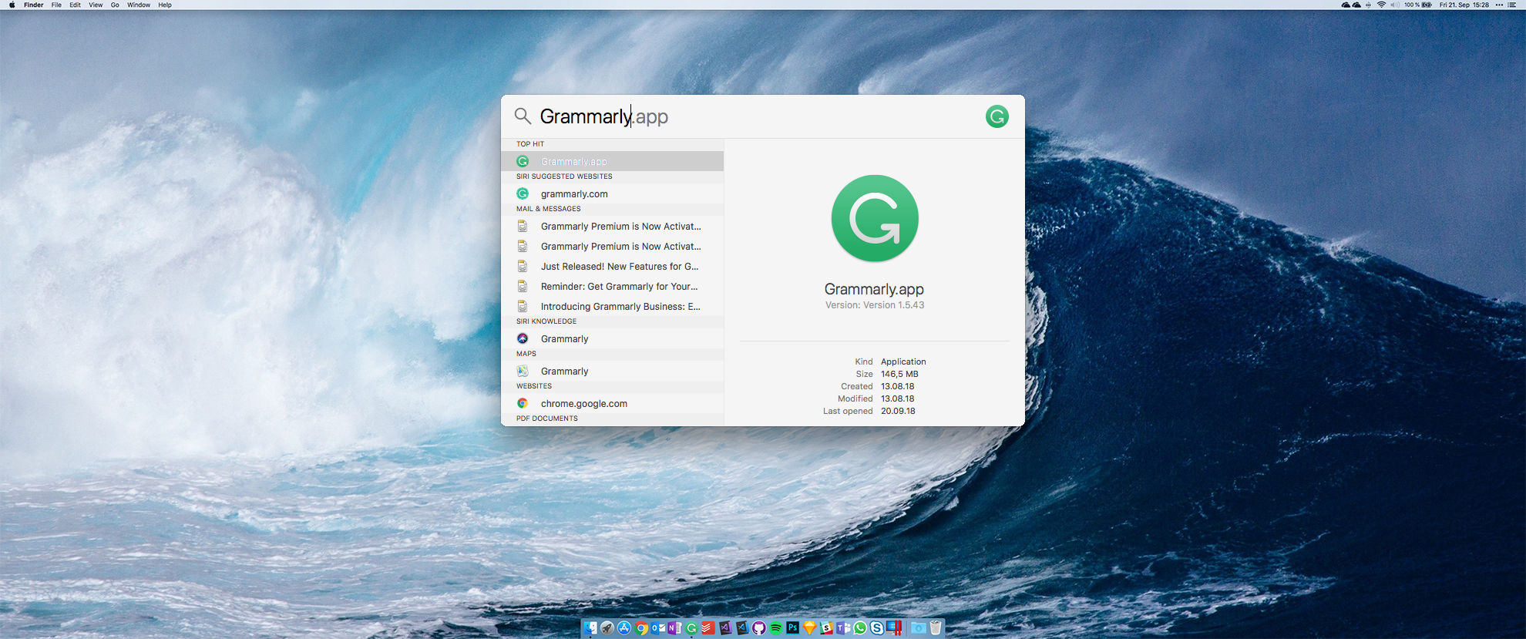This screenshot has width=1526, height=639.
Task: Open Slack from the dock
Action: click(x=826, y=628)
